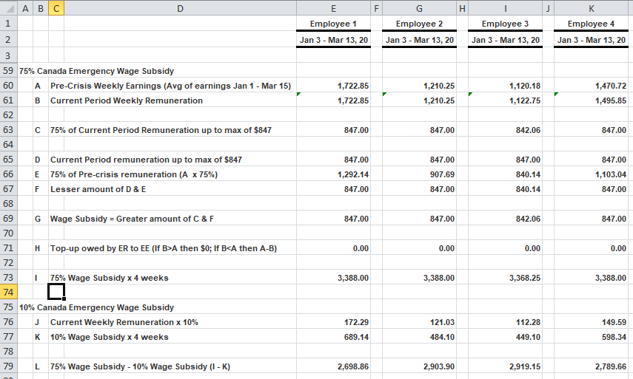The image size is (633, 379).
Task: Select Employee 4 value 1,470.72
Action: click(x=591, y=86)
